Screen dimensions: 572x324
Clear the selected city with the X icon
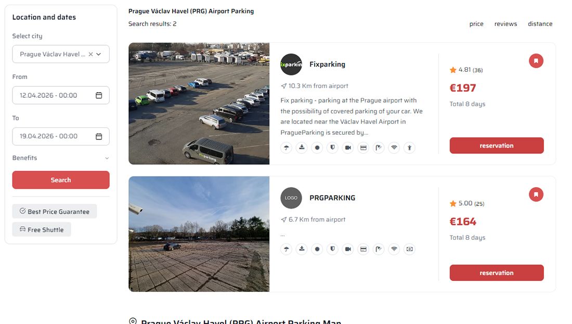[x=90, y=54]
